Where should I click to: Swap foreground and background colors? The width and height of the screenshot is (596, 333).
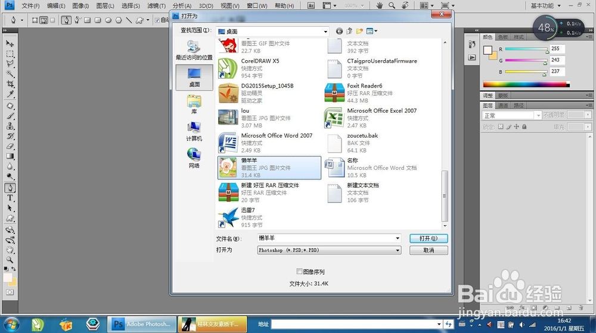(x=14, y=269)
